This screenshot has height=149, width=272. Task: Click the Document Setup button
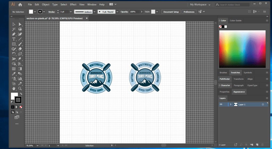tap(171, 12)
